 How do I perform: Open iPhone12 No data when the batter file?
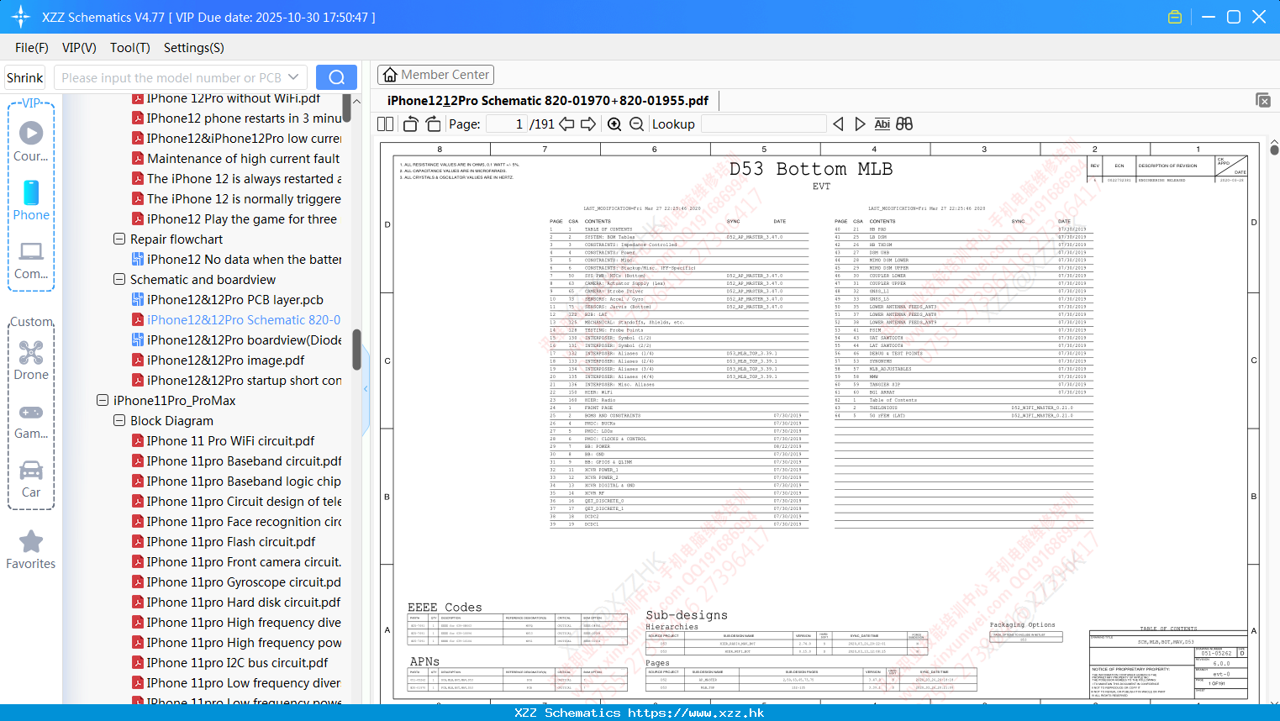(x=244, y=259)
